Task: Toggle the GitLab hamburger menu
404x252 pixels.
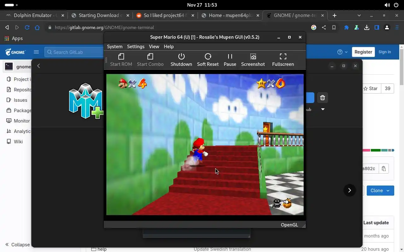Action: [36, 52]
